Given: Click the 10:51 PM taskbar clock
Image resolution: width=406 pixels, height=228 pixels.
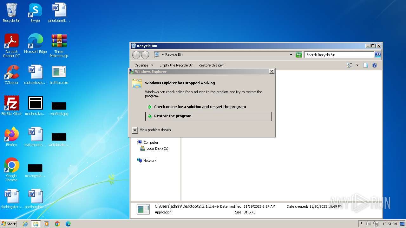Looking at the screenshot, I should [x=390, y=224].
